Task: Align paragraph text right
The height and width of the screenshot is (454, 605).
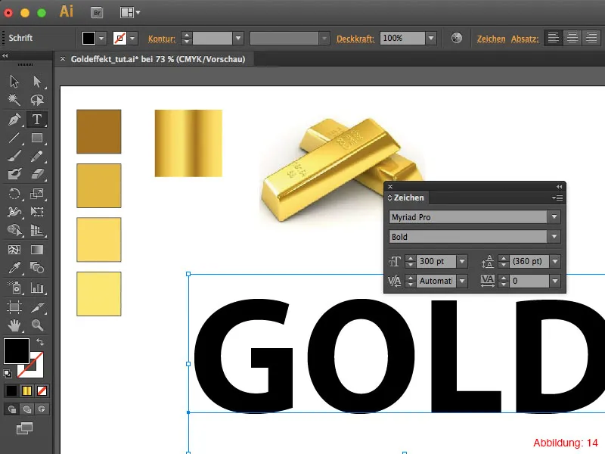Action: (x=591, y=38)
